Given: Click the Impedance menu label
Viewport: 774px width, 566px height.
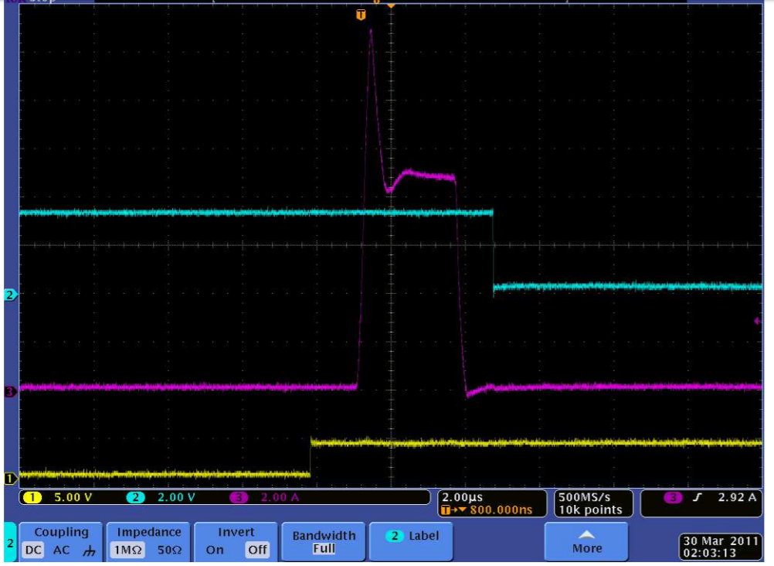Looking at the screenshot, I should (148, 532).
